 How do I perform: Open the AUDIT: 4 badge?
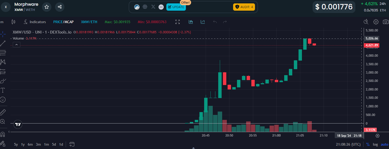[244, 7]
